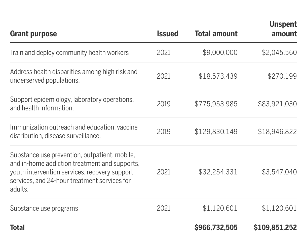Click the bold $966,732,505 grand total

216,227
